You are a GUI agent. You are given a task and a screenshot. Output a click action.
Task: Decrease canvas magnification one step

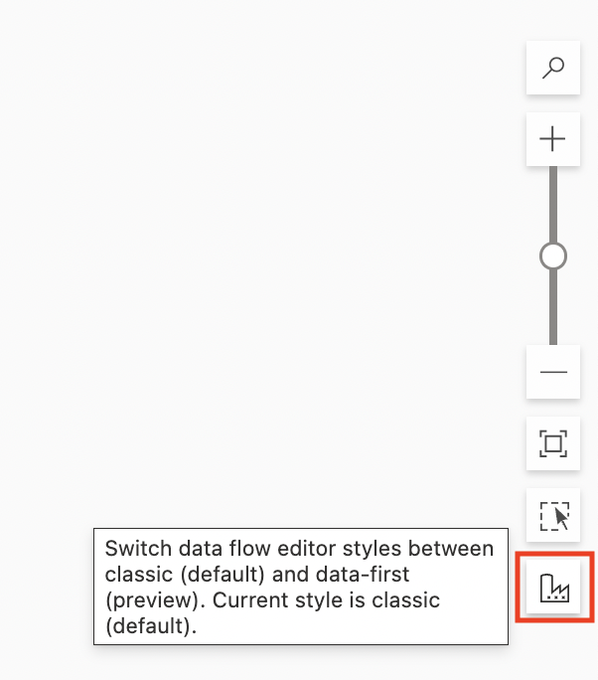pyautogui.click(x=553, y=372)
